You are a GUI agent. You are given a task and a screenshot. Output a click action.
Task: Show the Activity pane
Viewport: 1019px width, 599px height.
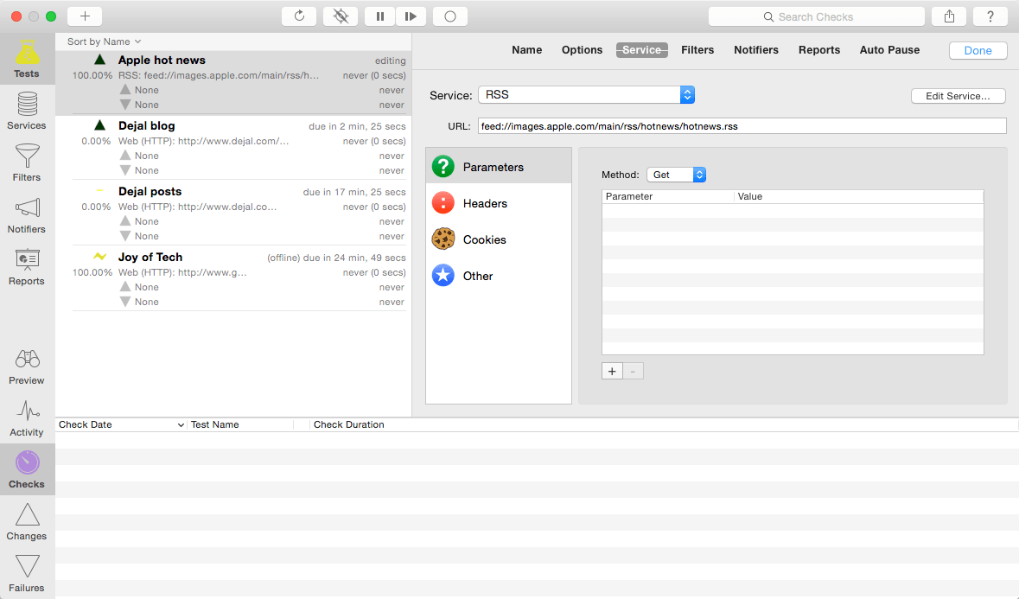pos(27,418)
